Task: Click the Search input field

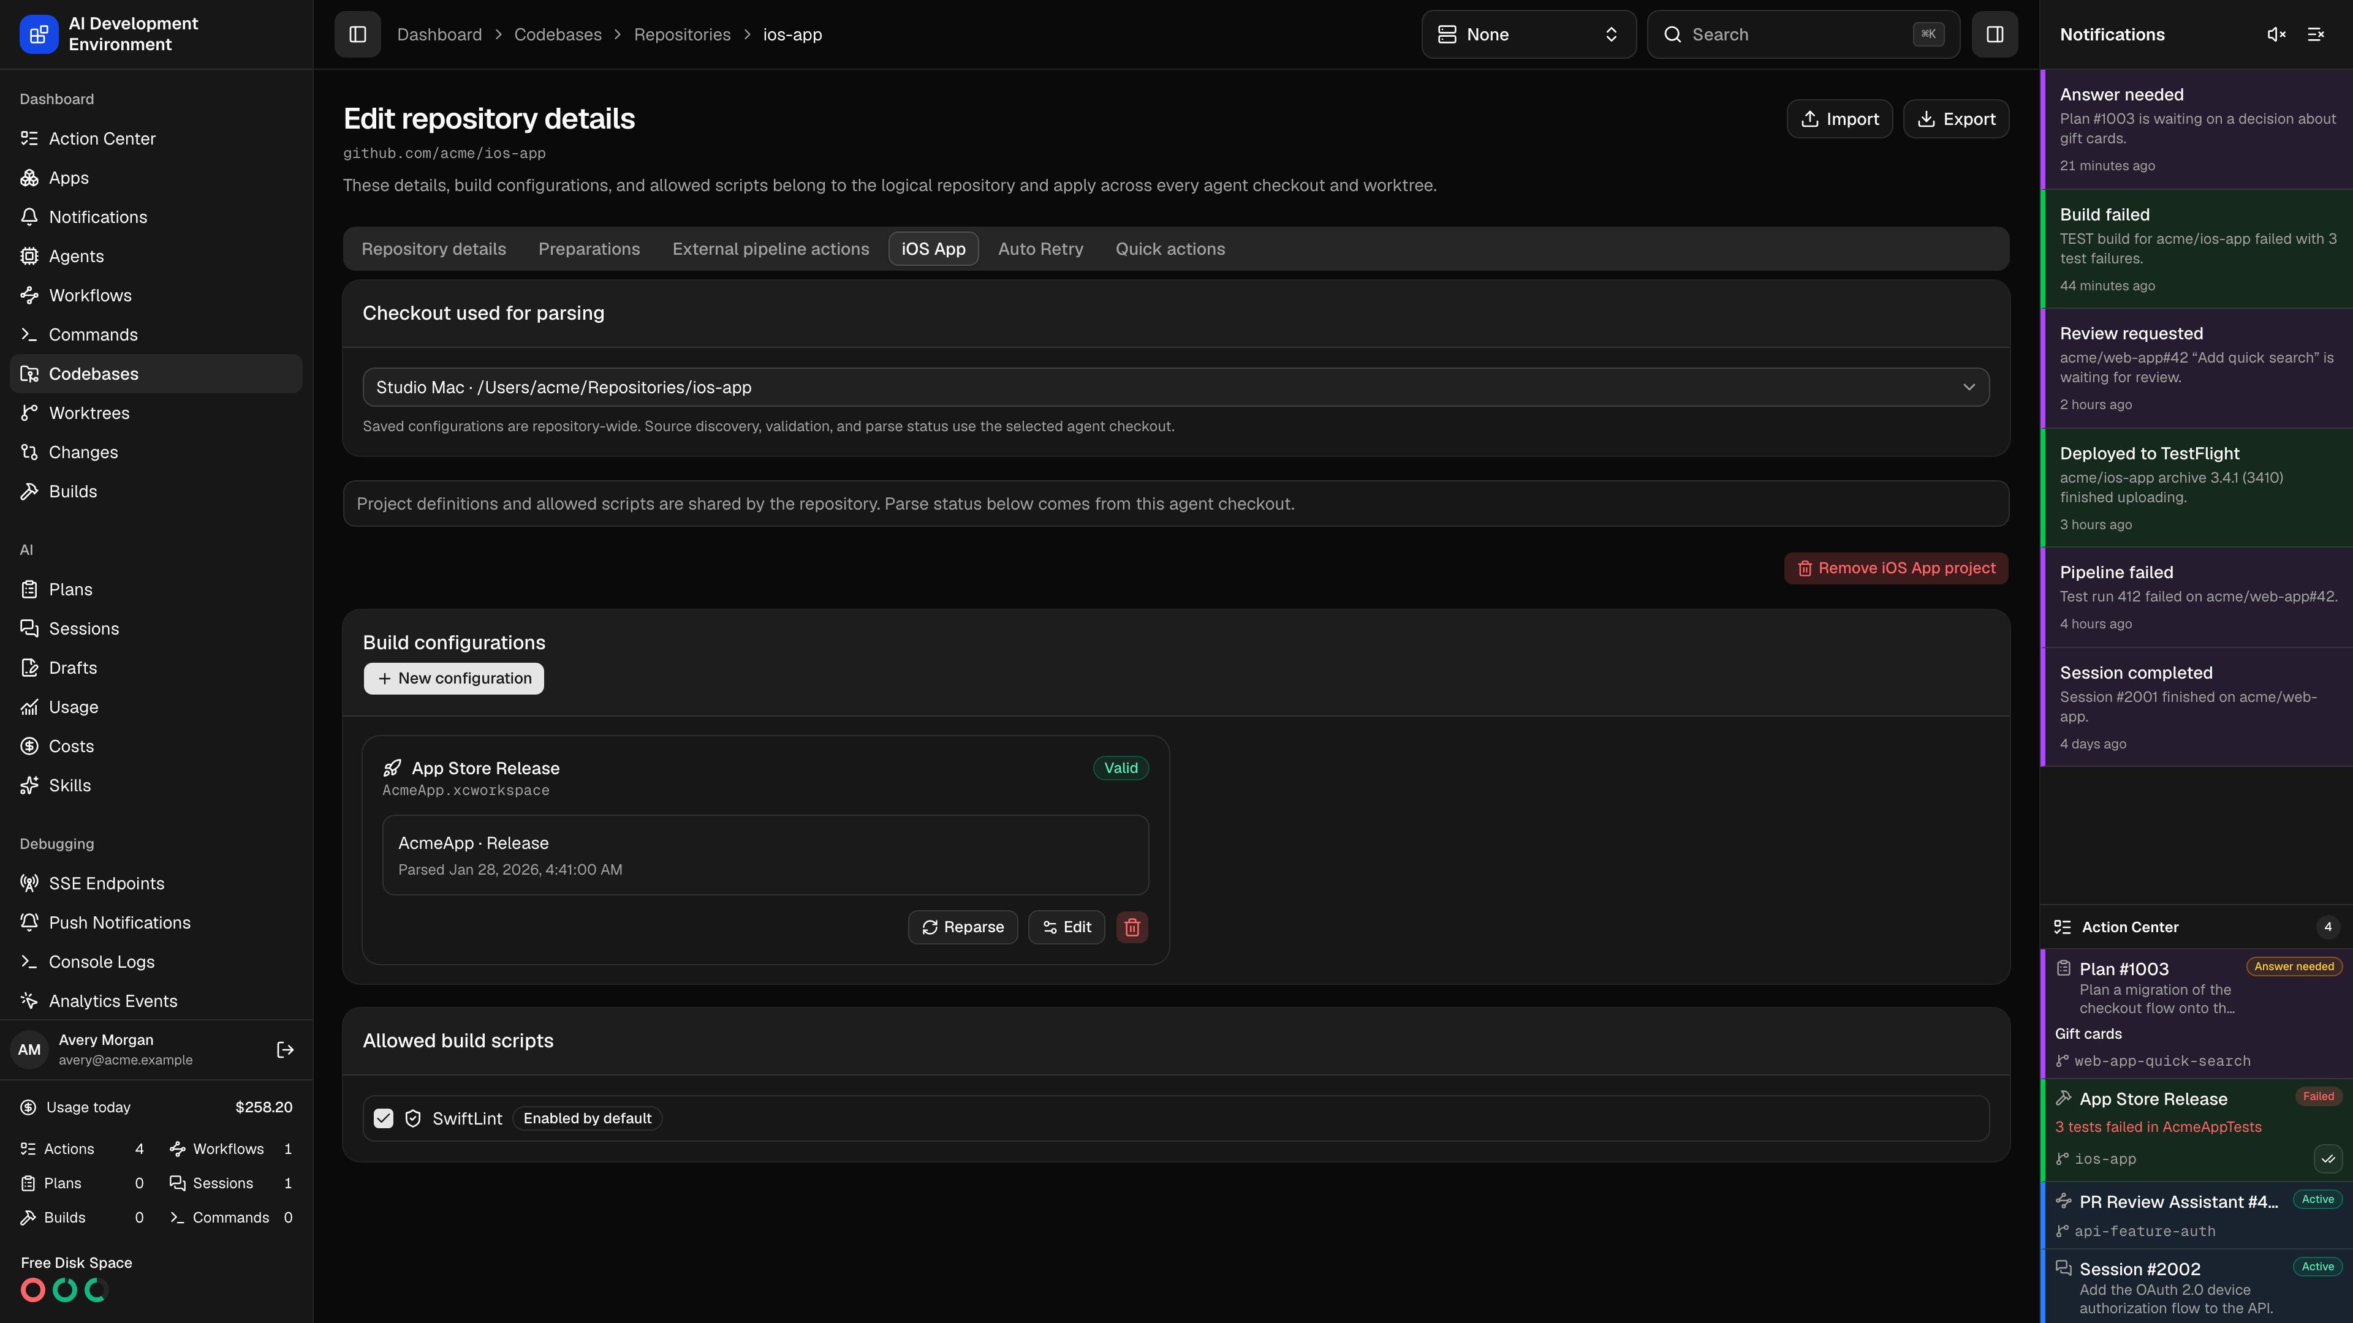Action: (x=1803, y=35)
